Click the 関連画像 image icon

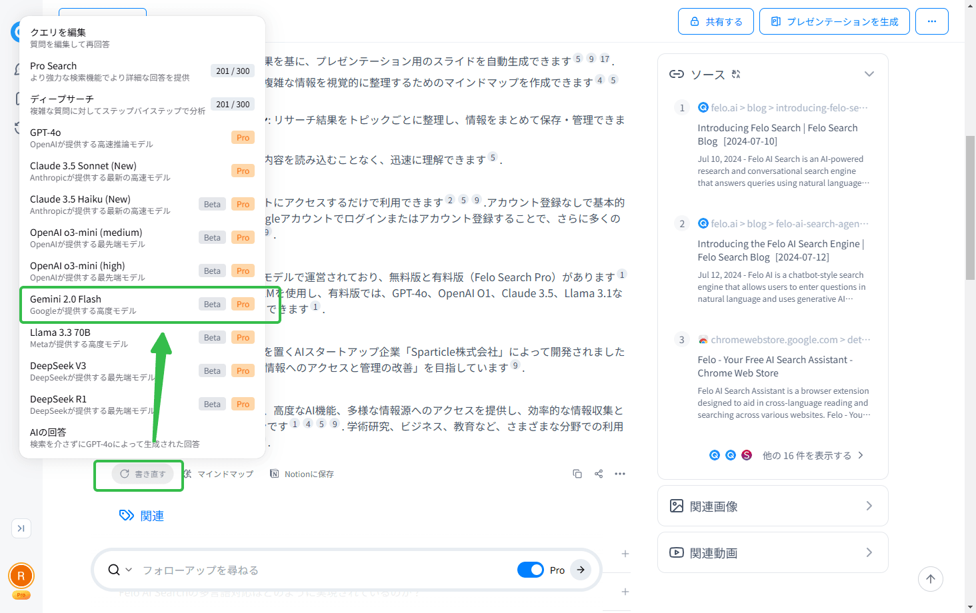677,506
